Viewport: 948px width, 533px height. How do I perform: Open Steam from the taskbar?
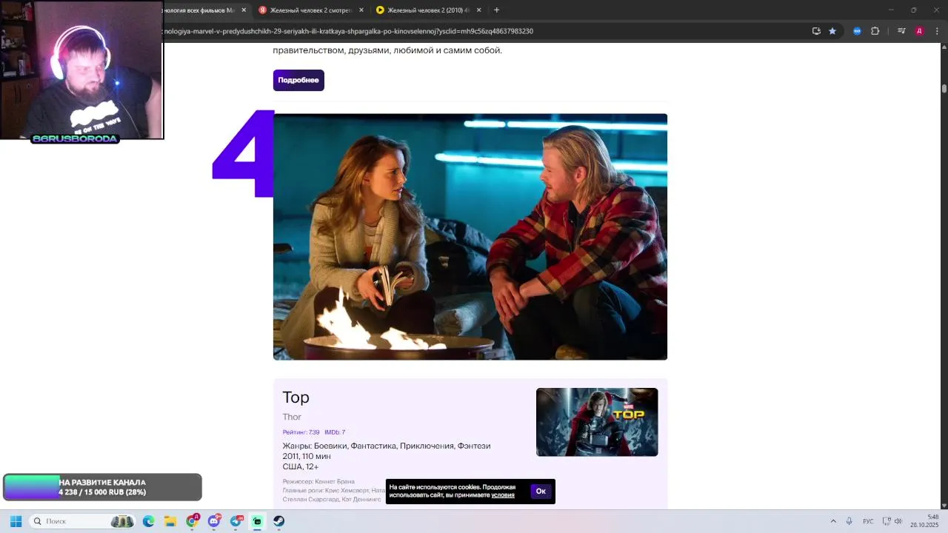click(x=278, y=521)
